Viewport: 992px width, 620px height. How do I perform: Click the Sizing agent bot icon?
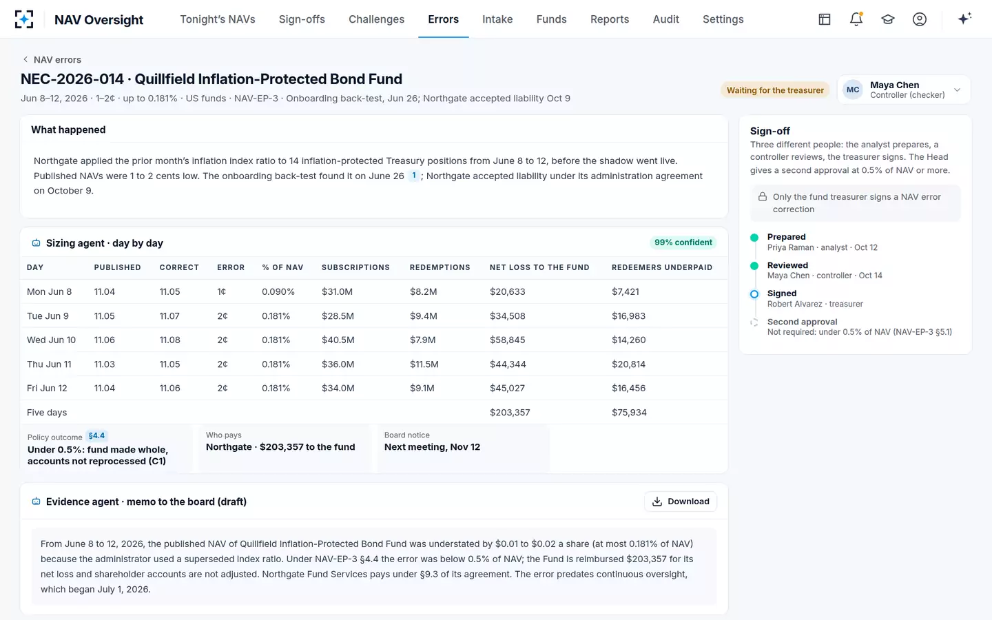pyautogui.click(x=36, y=243)
